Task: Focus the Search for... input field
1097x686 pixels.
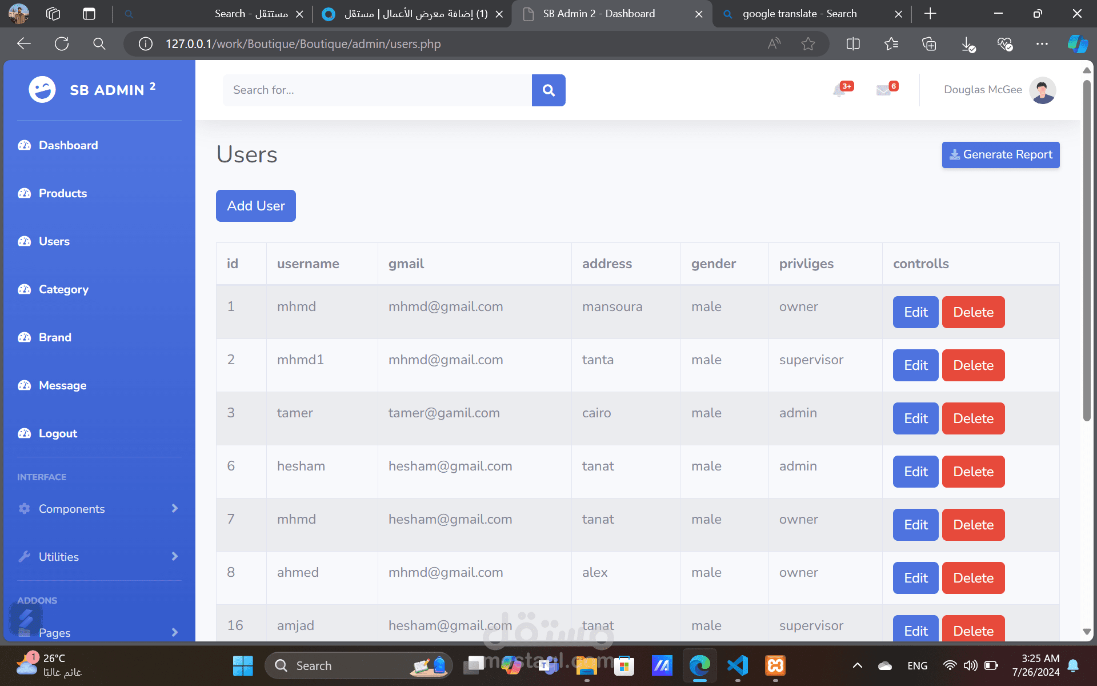Action: click(377, 90)
